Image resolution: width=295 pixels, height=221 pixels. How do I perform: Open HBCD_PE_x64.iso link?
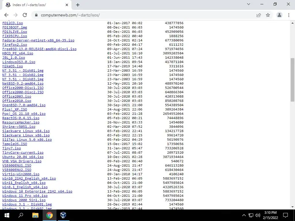(x=18, y=53)
